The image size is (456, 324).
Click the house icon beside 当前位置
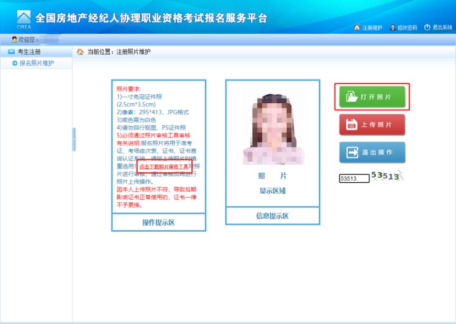tap(80, 52)
